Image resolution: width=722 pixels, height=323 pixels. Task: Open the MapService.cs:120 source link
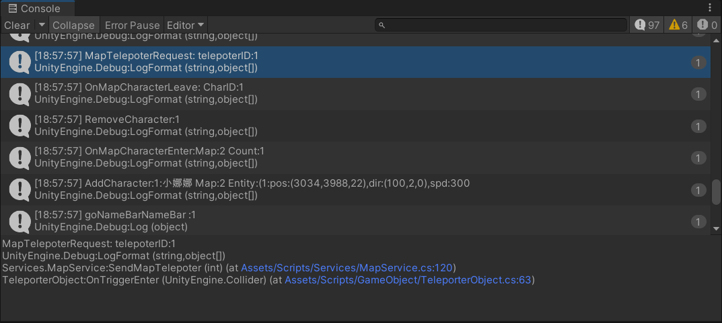coord(348,268)
